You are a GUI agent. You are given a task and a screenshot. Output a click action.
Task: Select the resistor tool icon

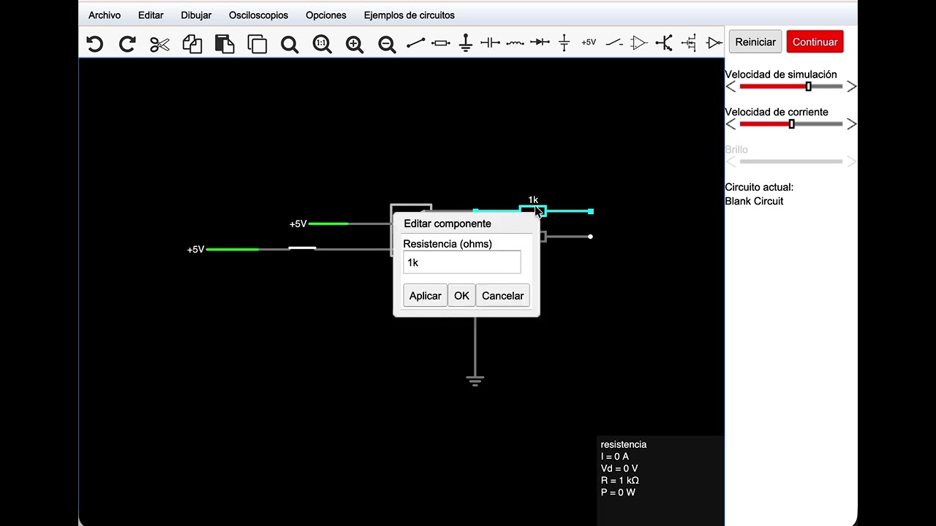(441, 43)
